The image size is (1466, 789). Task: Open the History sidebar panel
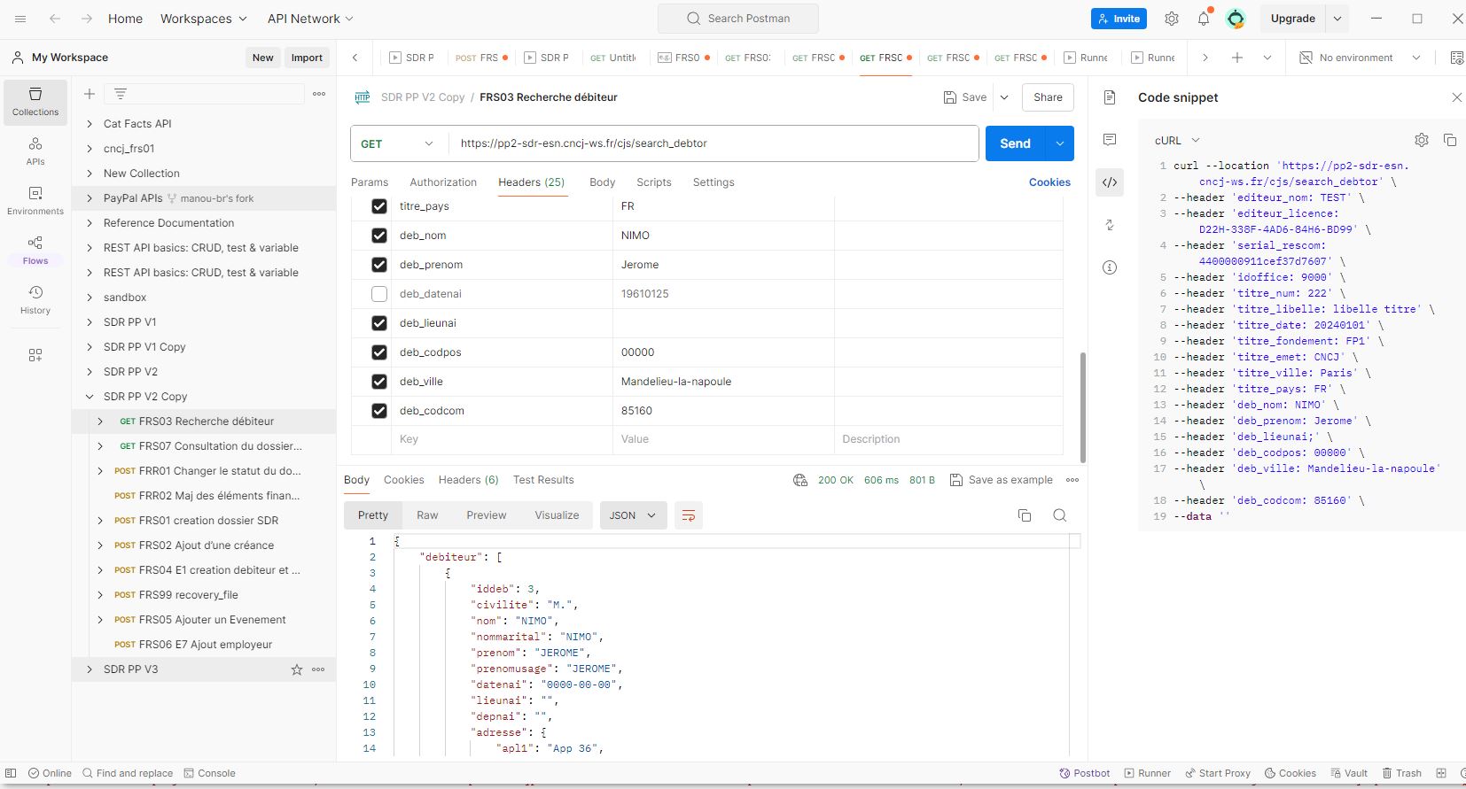(35, 299)
